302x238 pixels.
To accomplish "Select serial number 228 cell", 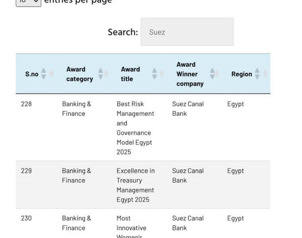I will pos(26,104).
